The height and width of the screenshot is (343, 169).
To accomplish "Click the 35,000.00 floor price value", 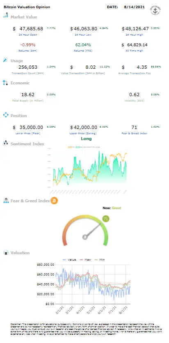I will (31, 127).
